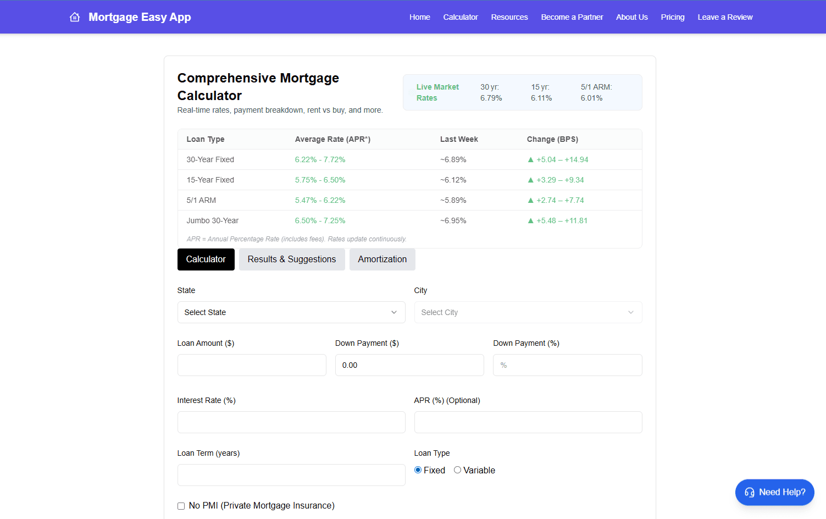Switch to Results & Suggestions tab

[x=292, y=259]
